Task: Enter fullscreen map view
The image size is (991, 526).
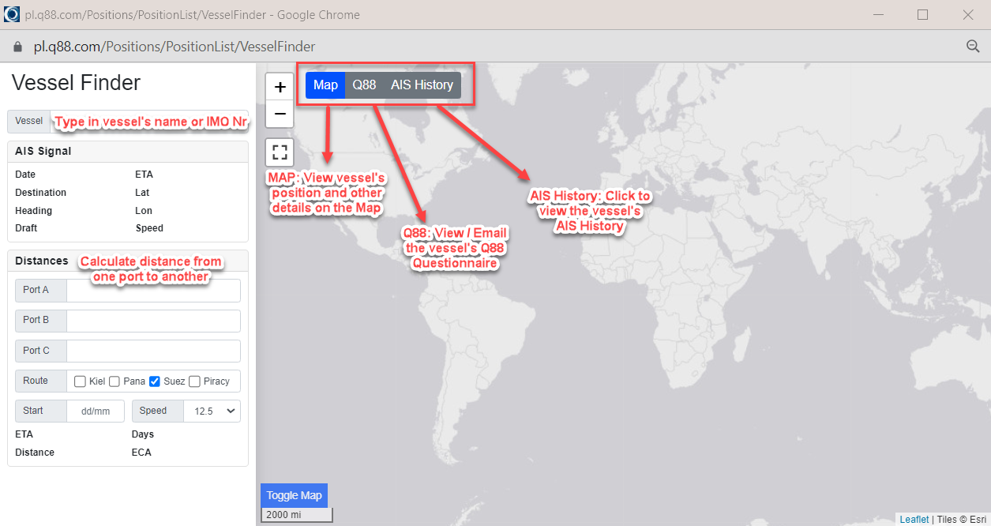Action: point(280,152)
